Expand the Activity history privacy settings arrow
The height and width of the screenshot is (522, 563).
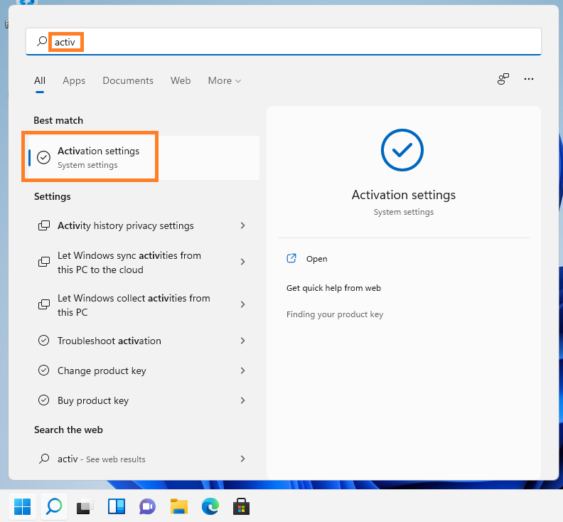click(x=242, y=225)
